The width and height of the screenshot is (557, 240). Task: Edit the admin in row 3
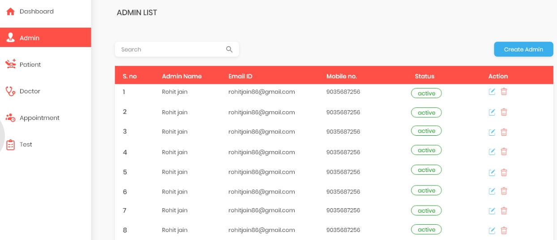click(x=492, y=132)
